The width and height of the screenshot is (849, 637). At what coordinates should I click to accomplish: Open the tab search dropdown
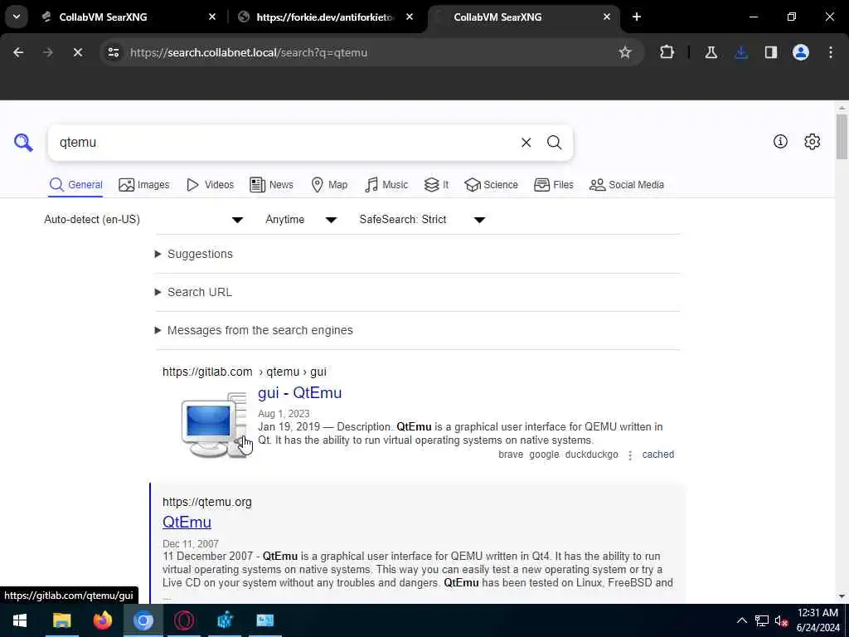pyautogui.click(x=17, y=17)
